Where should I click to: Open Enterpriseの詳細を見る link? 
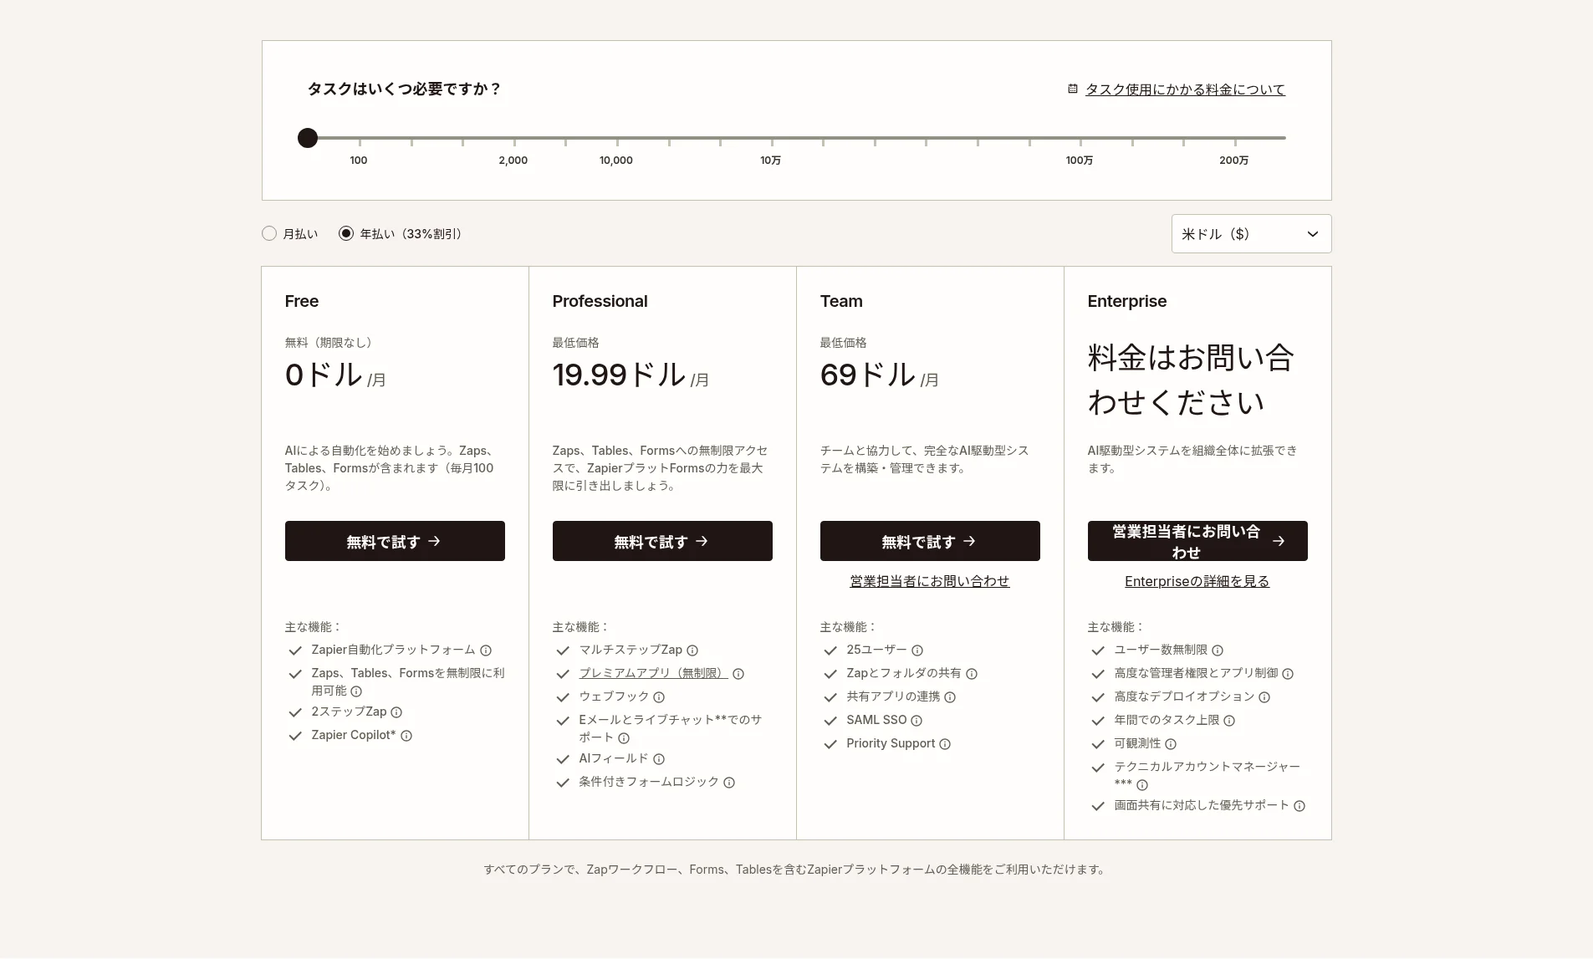[1197, 581]
